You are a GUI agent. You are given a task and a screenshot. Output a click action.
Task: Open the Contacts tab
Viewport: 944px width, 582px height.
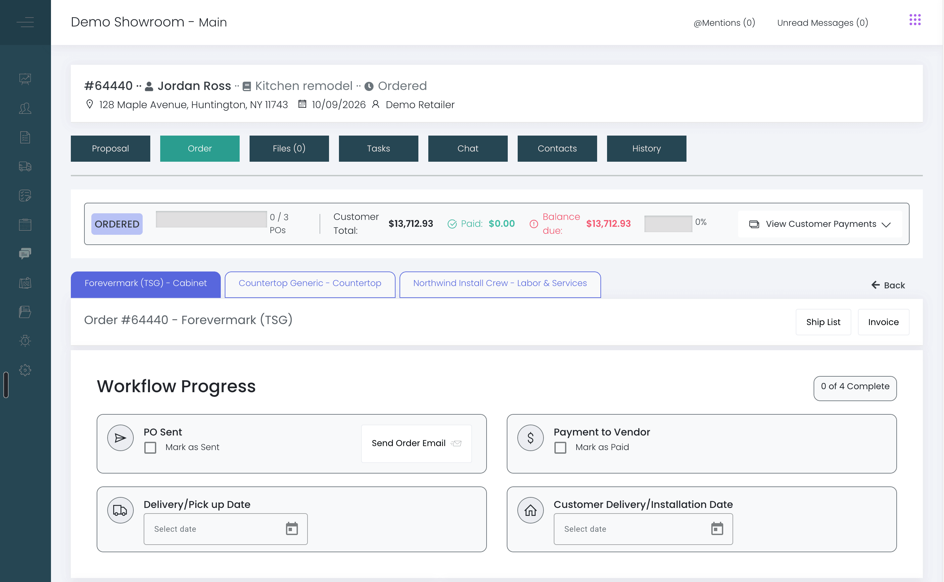coord(557,148)
